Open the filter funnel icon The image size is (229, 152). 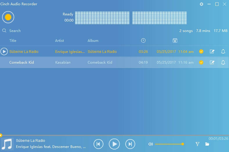pos(197,144)
